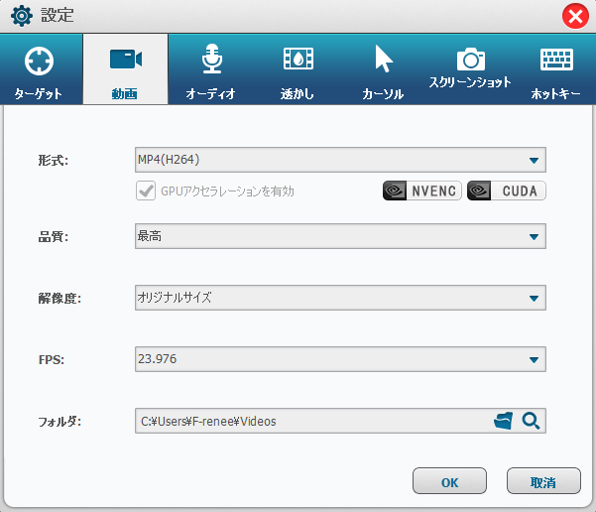
Task: Click the フォルダ: label
Action: [60, 421]
